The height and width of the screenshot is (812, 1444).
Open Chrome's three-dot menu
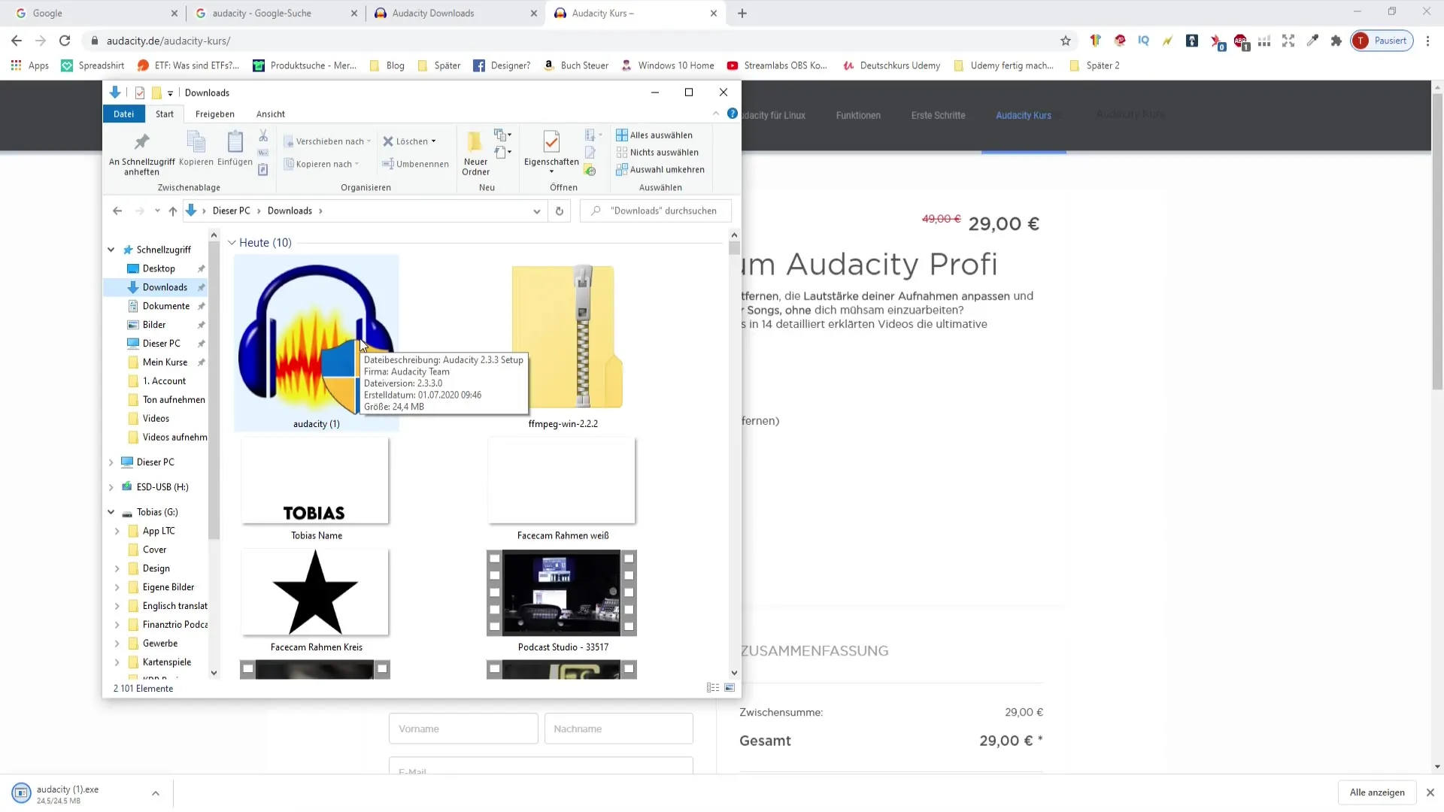coord(1427,41)
